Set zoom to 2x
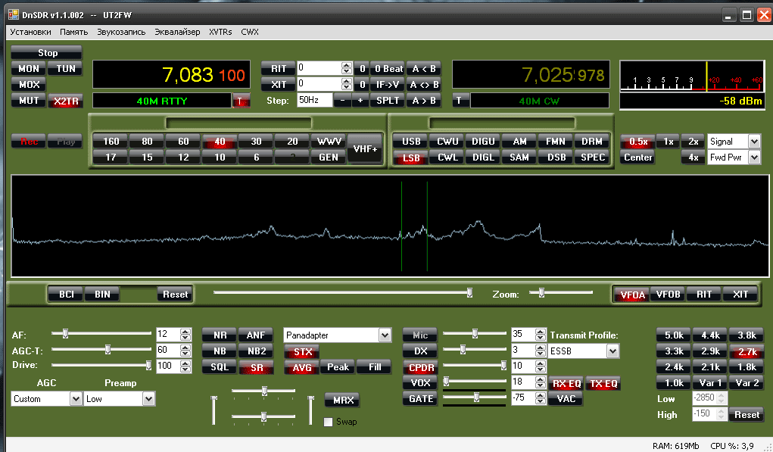This screenshot has height=452, width=773. point(691,142)
